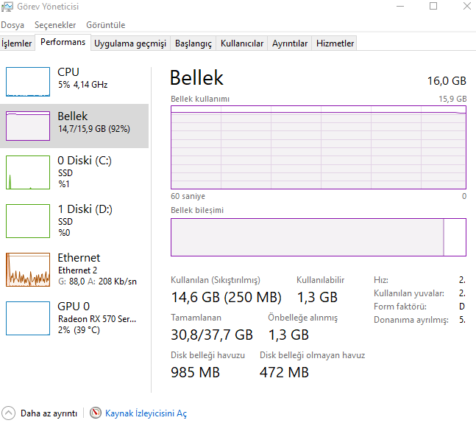
Task: Open the Görüntüle menu
Action: pyautogui.click(x=105, y=25)
